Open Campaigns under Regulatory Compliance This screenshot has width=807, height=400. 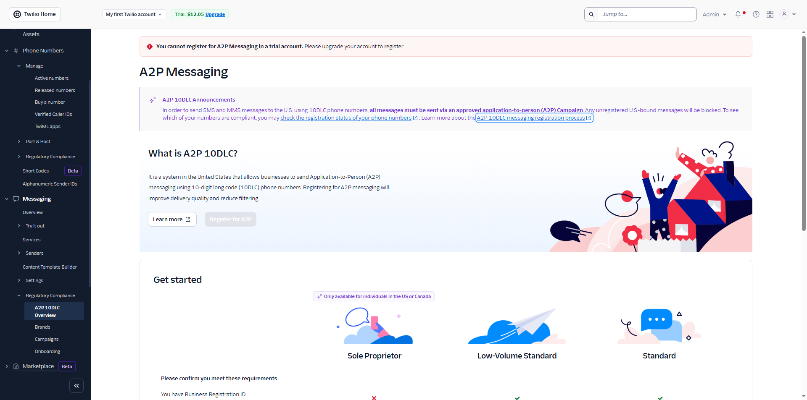47,339
